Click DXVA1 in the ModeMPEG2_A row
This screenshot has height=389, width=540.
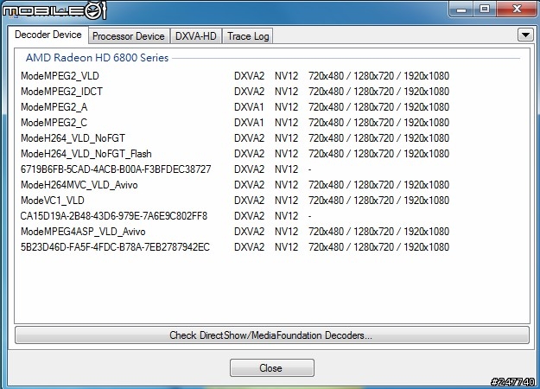pos(249,107)
